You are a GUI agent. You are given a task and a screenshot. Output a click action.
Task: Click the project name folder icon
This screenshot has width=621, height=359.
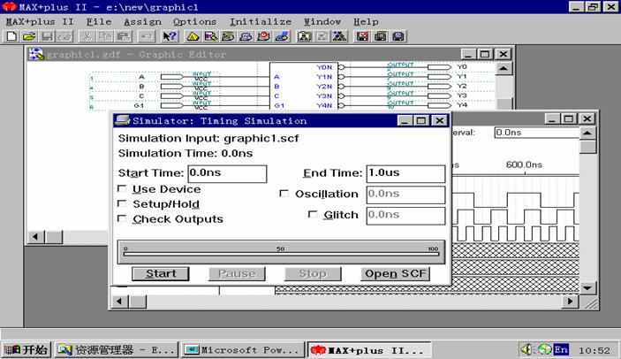click(x=305, y=36)
